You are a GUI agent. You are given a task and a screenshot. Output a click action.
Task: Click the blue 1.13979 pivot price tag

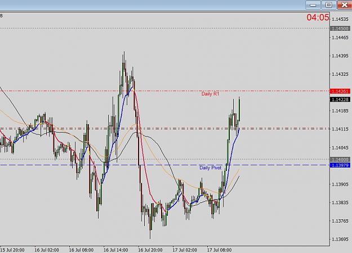point(340,165)
